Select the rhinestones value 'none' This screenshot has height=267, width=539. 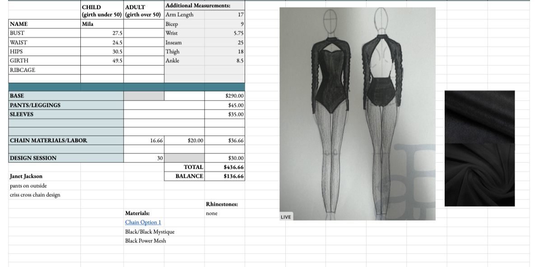[x=224, y=213]
